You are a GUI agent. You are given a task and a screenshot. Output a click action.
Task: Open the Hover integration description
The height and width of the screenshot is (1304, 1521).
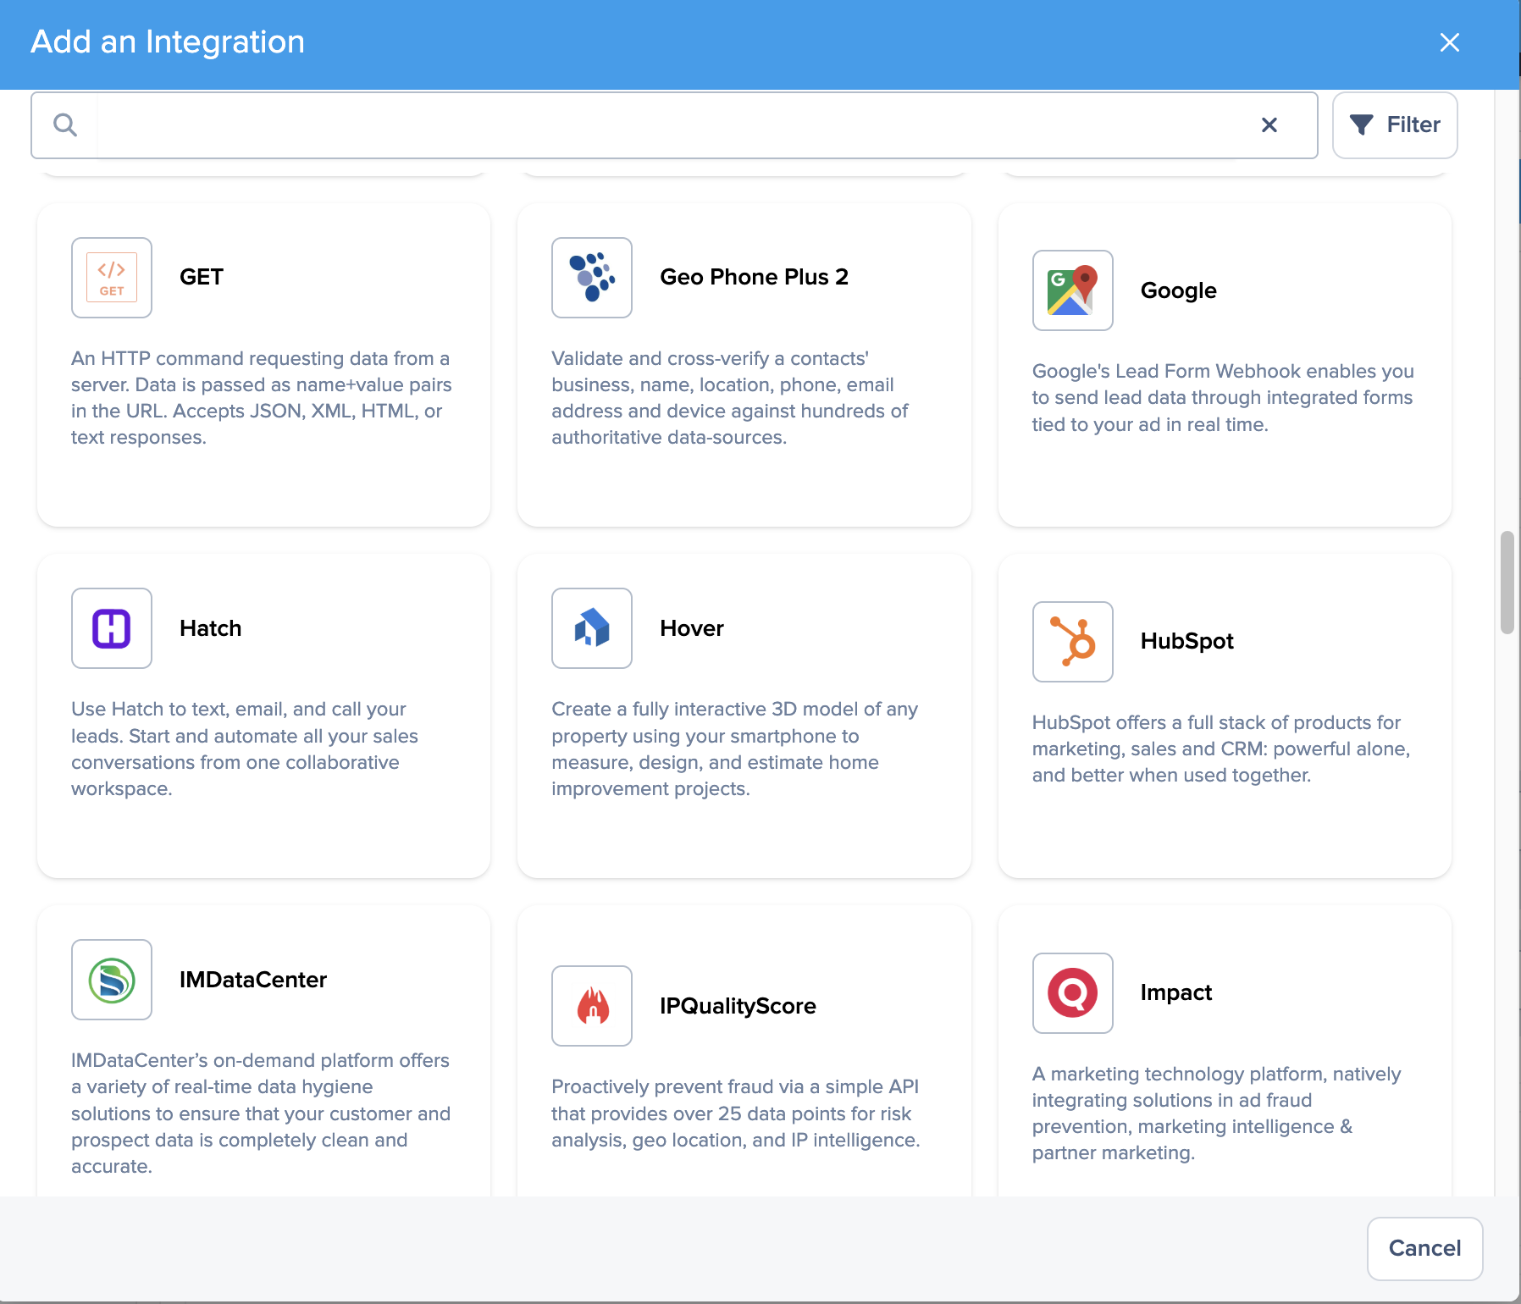click(x=734, y=749)
